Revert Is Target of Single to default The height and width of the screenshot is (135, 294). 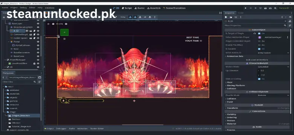(254, 33)
